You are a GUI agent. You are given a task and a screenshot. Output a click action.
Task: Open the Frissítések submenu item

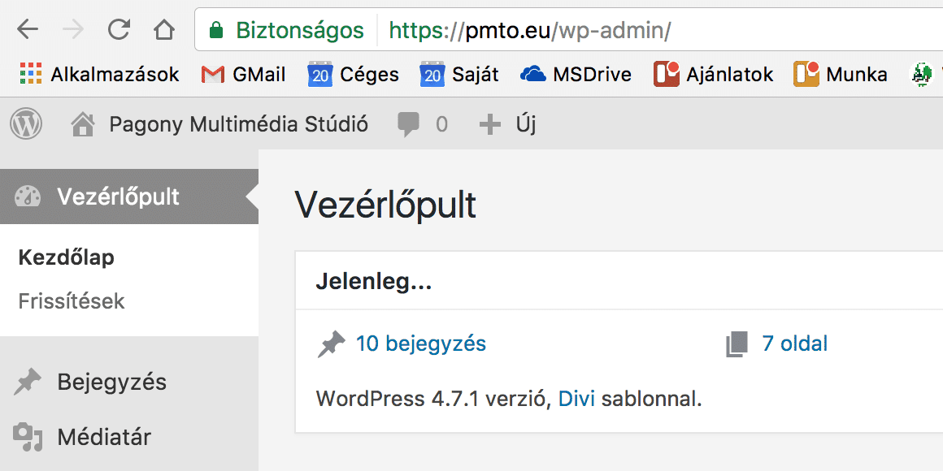pyautogui.click(x=72, y=301)
